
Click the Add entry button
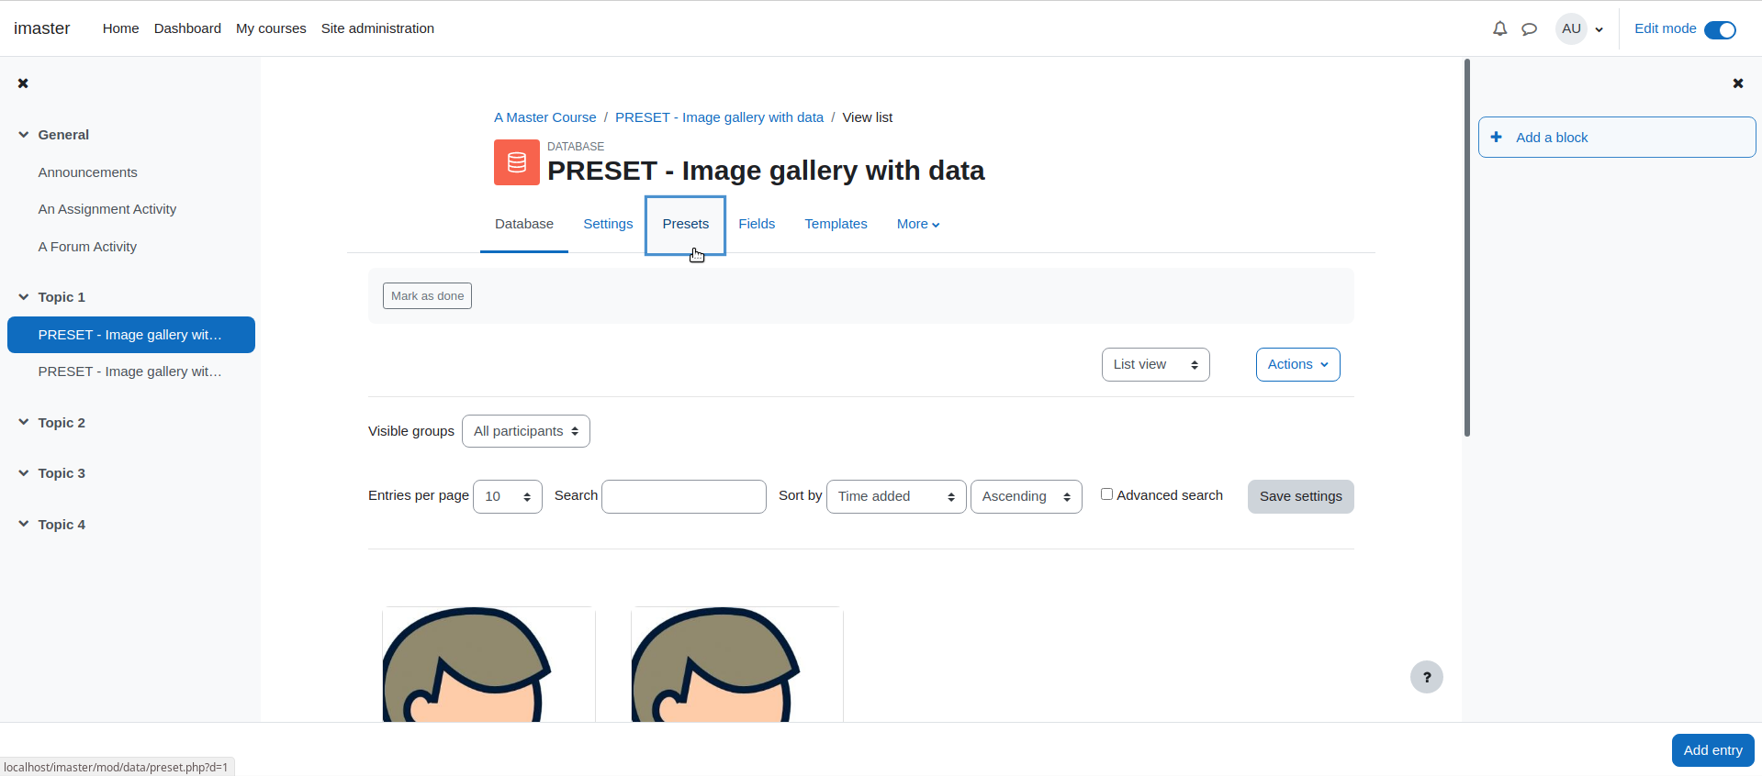[x=1712, y=750]
